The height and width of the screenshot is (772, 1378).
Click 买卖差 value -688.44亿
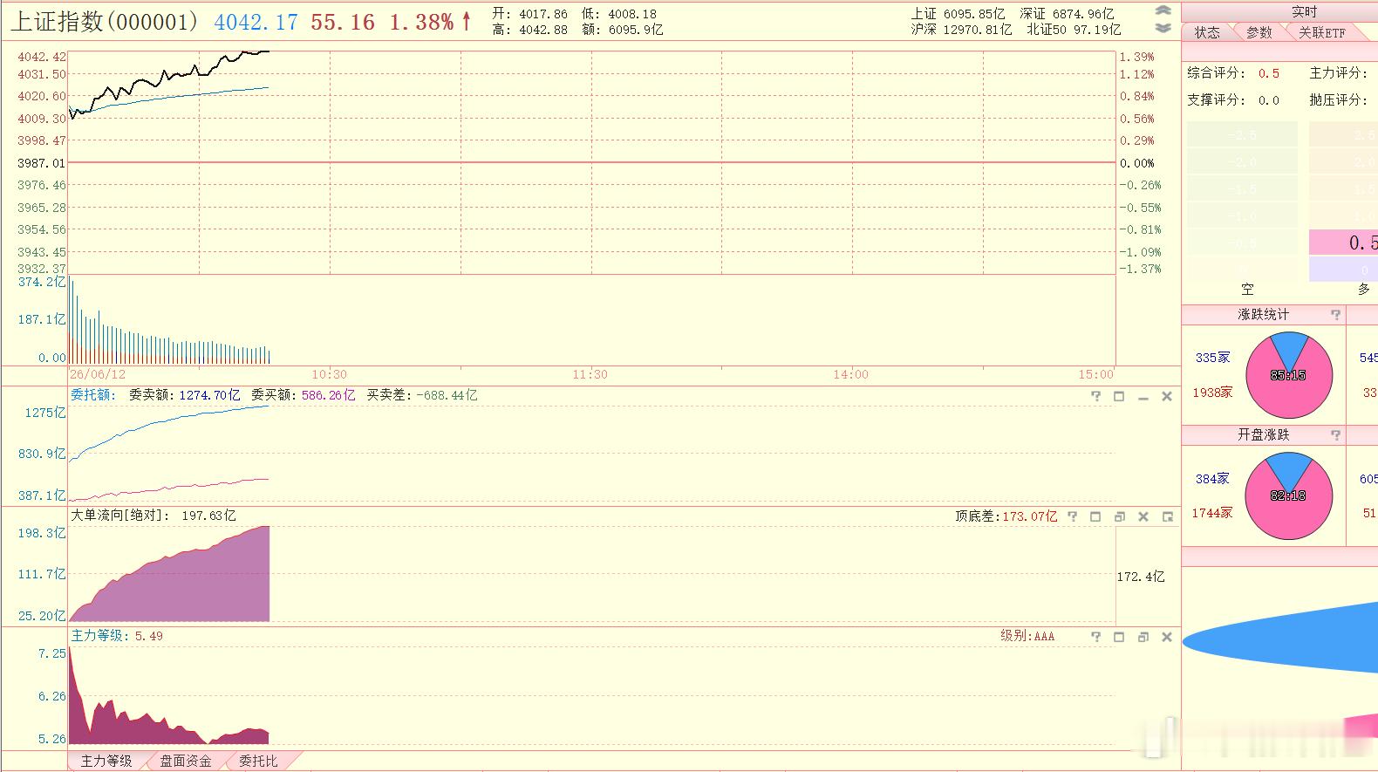447,395
